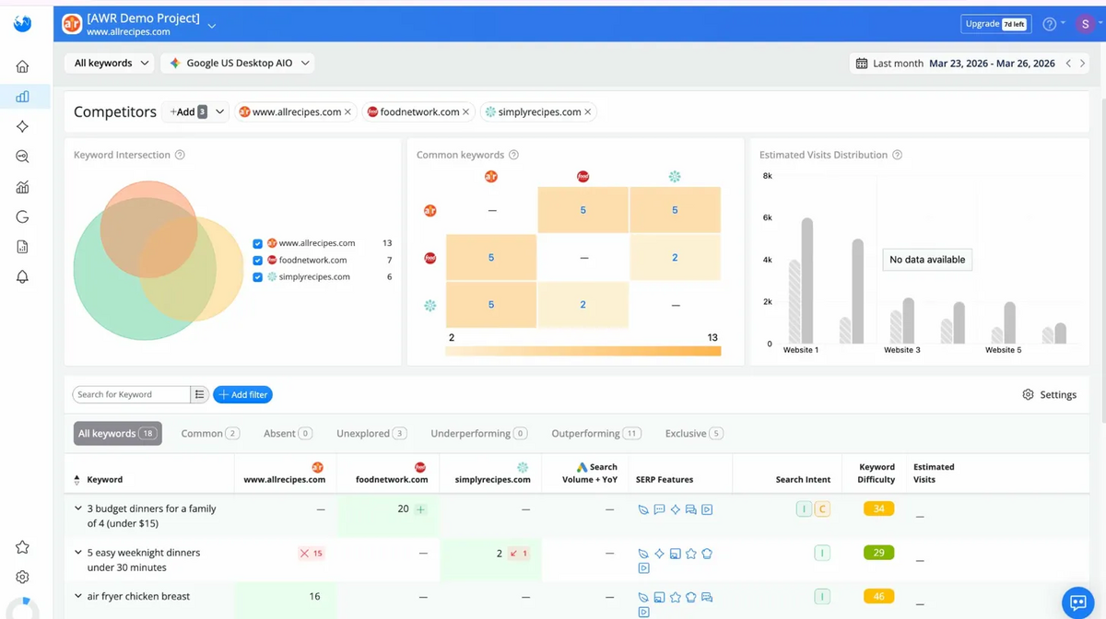Remove www.allrecipes.com competitor chip
The height and width of the screenshot is (619, 1106).
(347, 112)
